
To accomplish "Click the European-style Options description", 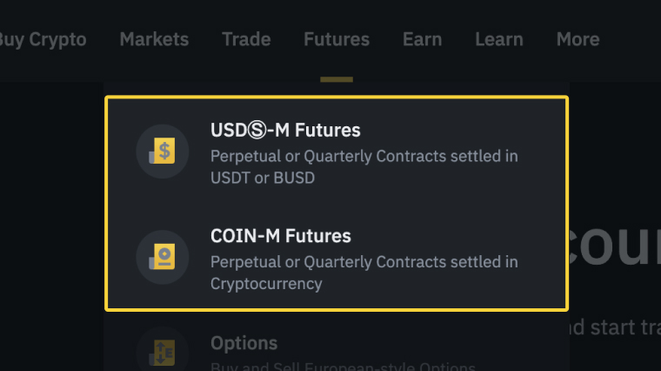I will tap(330, 366).
